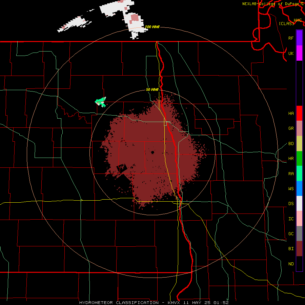Click the IC ice crystals pink swatch
305x305 pixels.
(x=299, y=219)
